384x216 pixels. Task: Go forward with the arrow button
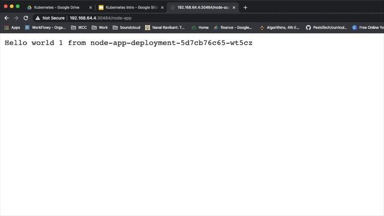(16, 18)
